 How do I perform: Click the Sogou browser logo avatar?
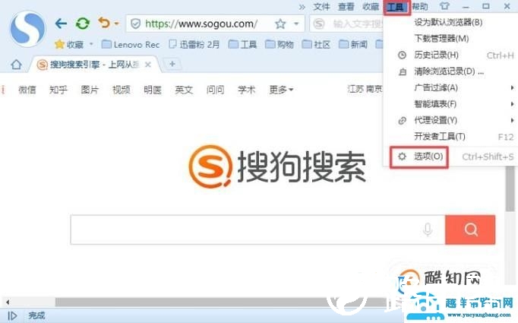28,28
